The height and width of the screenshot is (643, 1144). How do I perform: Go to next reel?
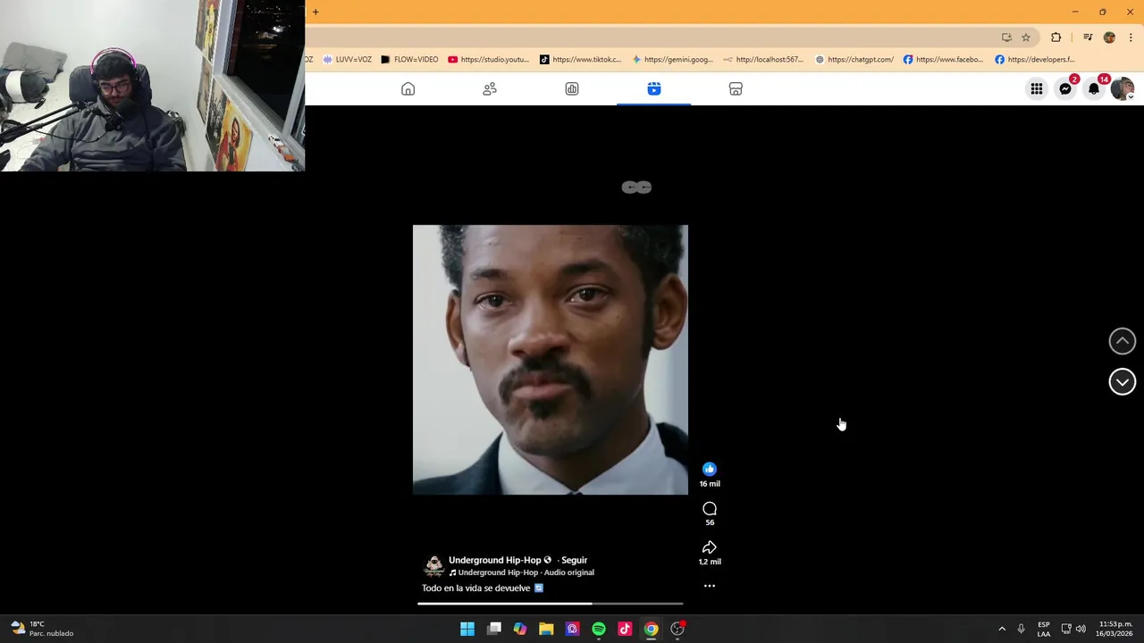pos(1123,382)
